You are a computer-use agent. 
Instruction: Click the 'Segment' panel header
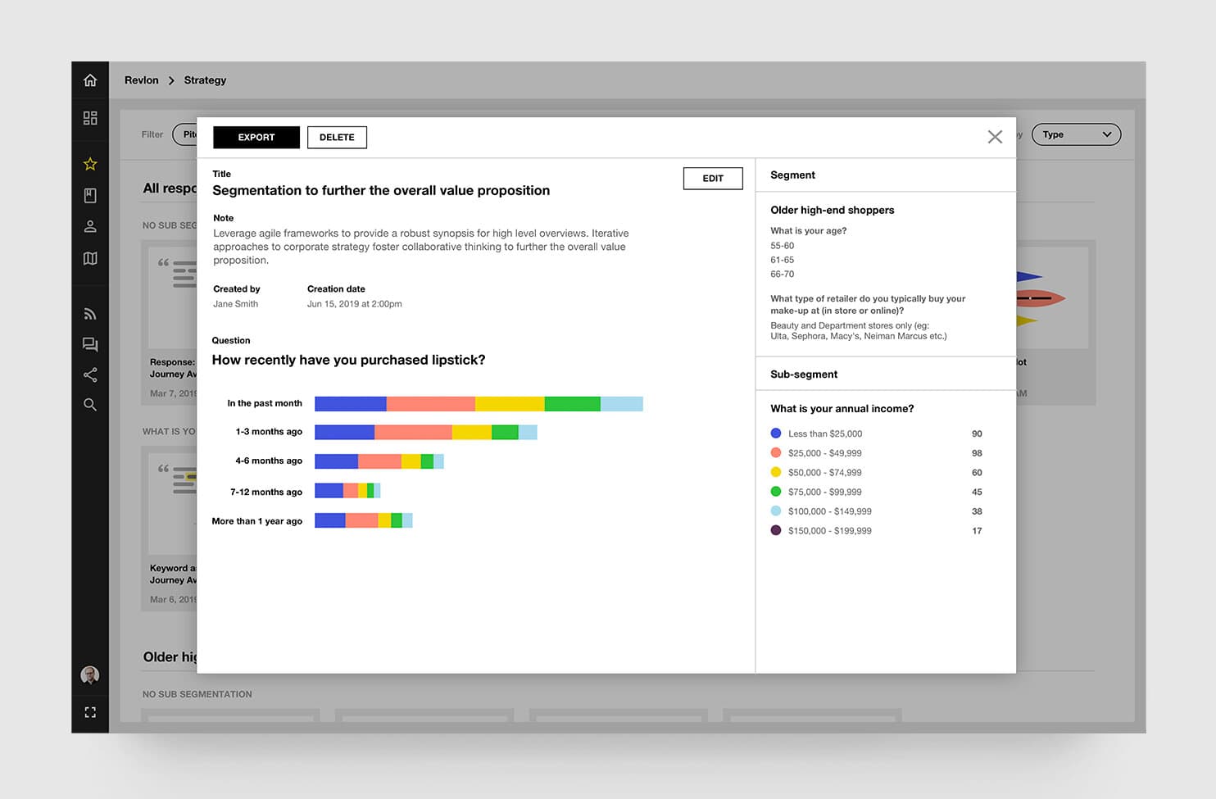[x=793, y=175]
